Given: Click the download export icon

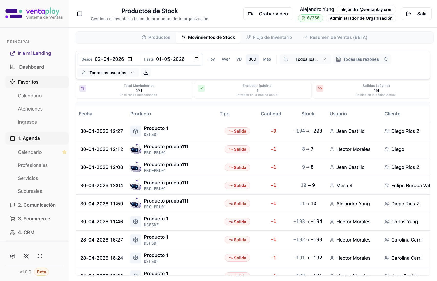Looking at the screenshot, I should point(146,73).
